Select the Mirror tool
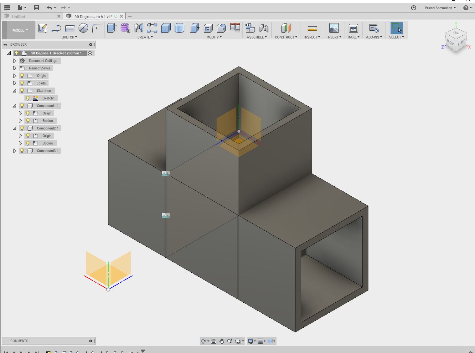The height and width of the screenshot is (353, 475). tap(139, 28)
